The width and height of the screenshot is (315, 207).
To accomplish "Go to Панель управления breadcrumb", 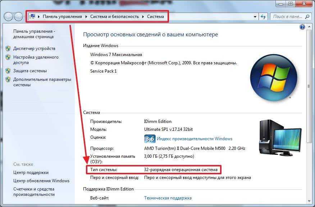I will (62, 17).
